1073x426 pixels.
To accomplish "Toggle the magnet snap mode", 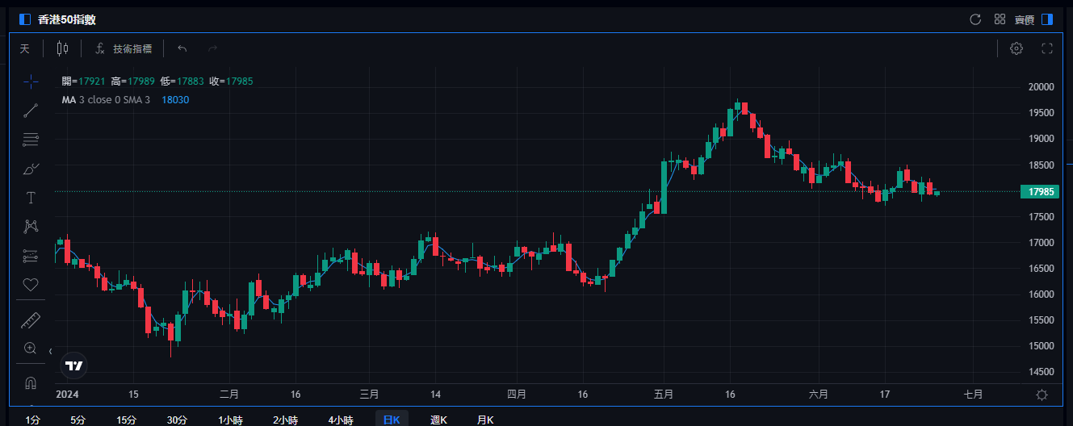I will click(31, 382).
